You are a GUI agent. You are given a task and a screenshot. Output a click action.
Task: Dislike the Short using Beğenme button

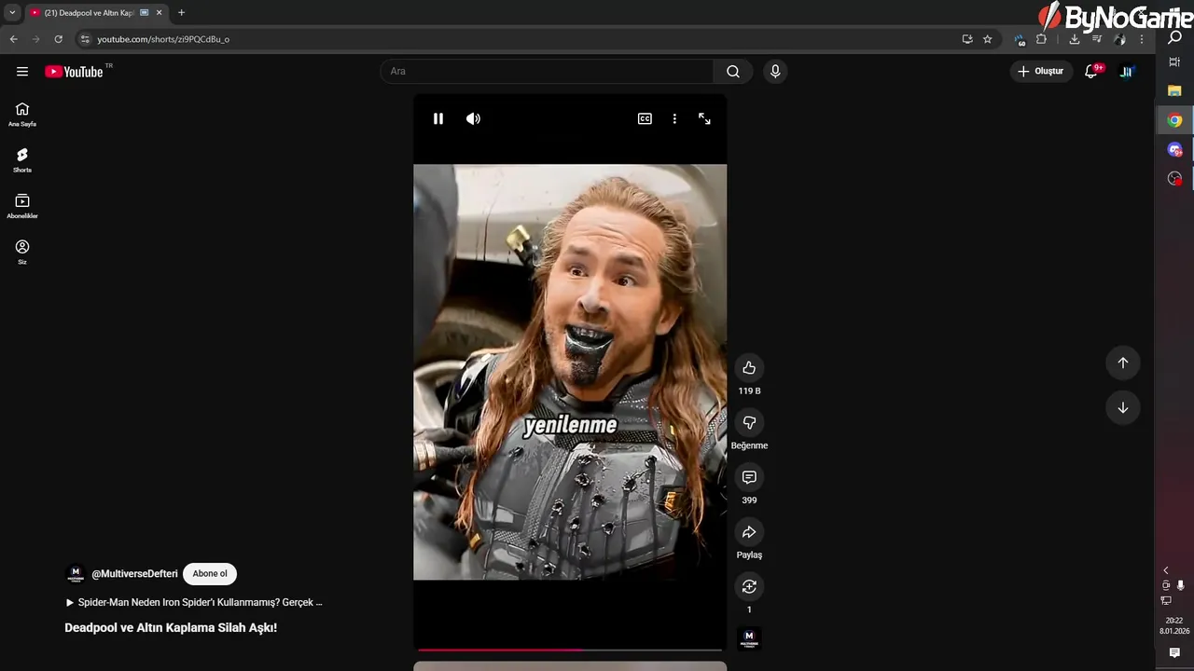coord(749,422)
